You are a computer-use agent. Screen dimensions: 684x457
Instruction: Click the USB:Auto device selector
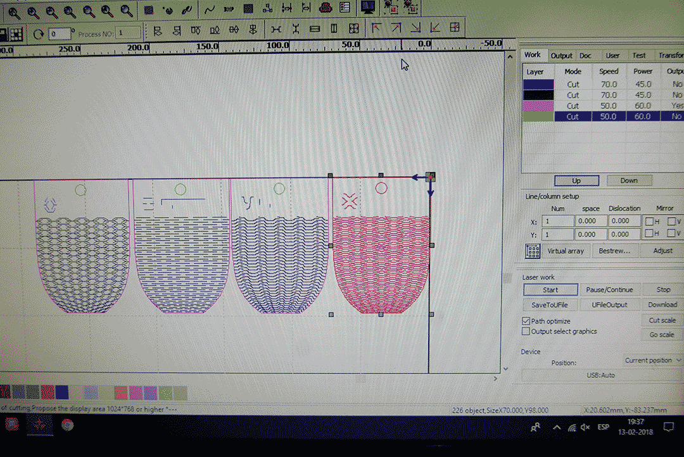tap(600, 375)
